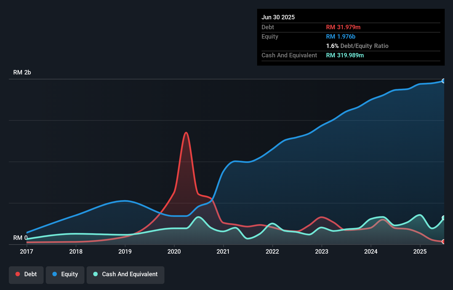
Task: Click the teal Cash And Equivalent dot icon
Action: point(95,274)
